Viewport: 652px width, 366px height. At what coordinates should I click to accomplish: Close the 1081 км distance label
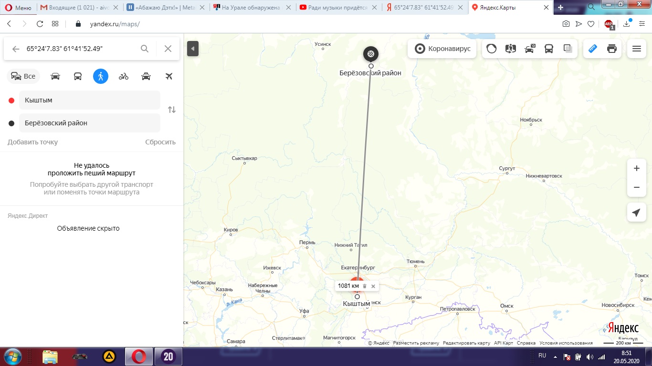(x=373, y=286)
